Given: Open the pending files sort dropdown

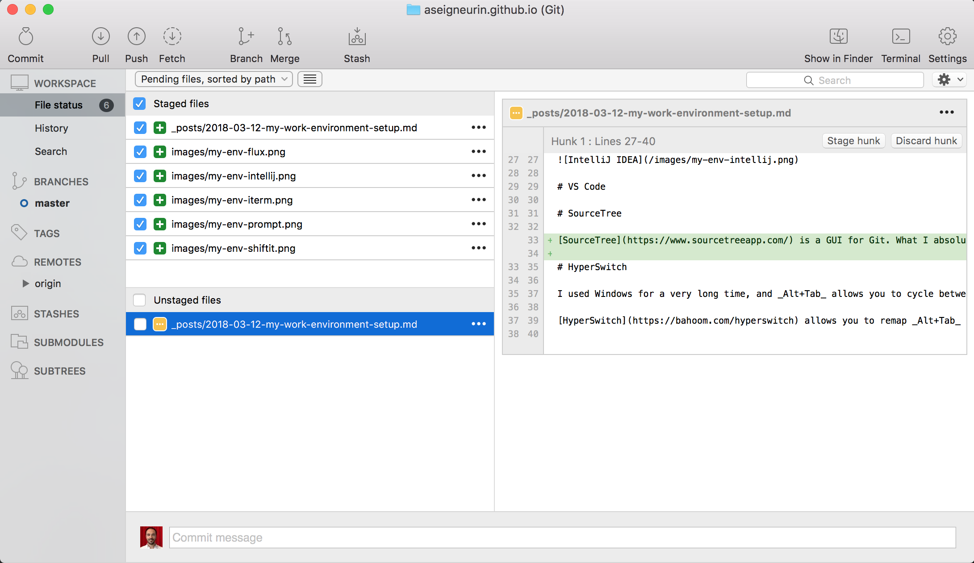Looking at the screenshot, I should pos(212,80).
